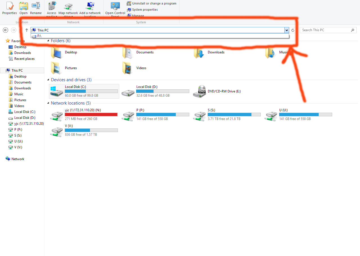Click the search magnifier icon
This screenshot has width=360, height=256.
(x=353, y=30)
